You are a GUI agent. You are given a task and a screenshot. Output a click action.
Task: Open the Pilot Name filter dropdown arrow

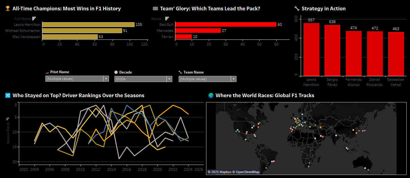coord(106,79)
